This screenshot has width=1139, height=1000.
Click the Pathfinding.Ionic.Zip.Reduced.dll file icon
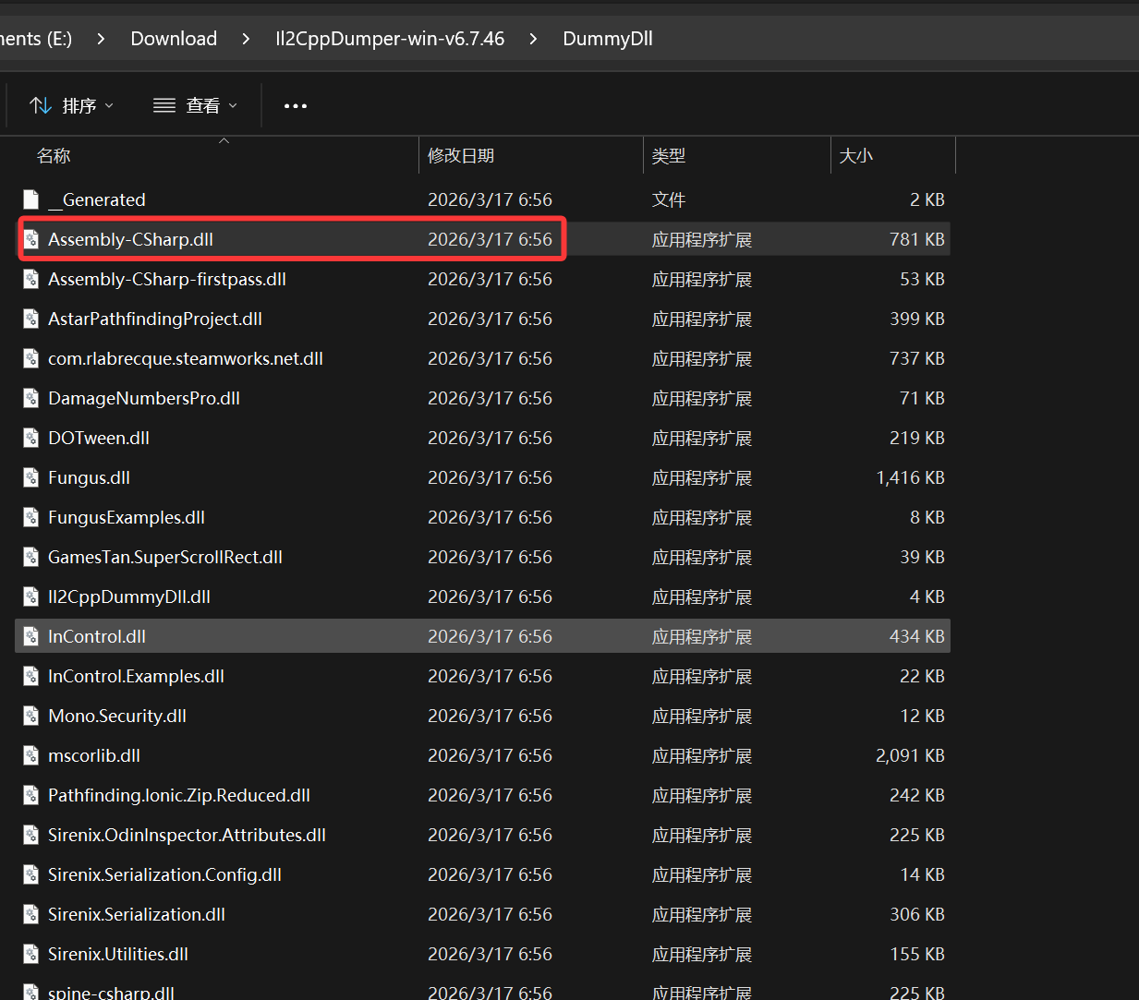31,795
